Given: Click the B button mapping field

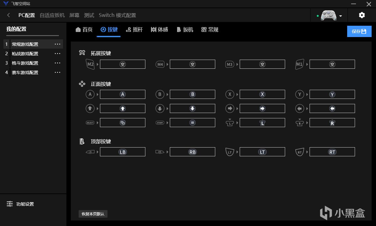Looking at the screenshot, I should pyautogui.click(x=192, y=94).
